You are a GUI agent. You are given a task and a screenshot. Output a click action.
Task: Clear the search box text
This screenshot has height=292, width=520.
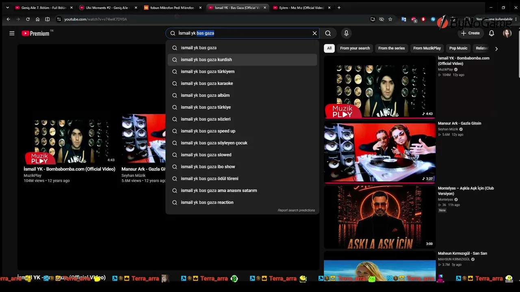pyautogui.click(x=314, y=33)
